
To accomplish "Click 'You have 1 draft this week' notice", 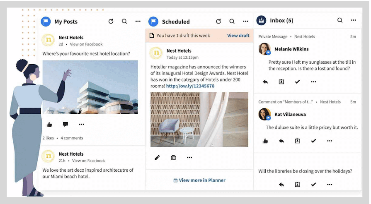I will point(183,36).
